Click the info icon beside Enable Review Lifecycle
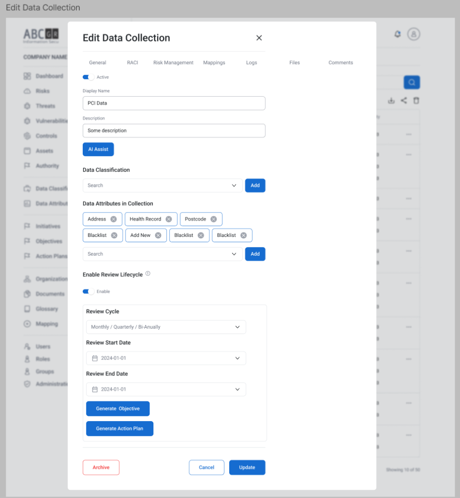Viewport: 460px width, 498px height. pos(148,274)
